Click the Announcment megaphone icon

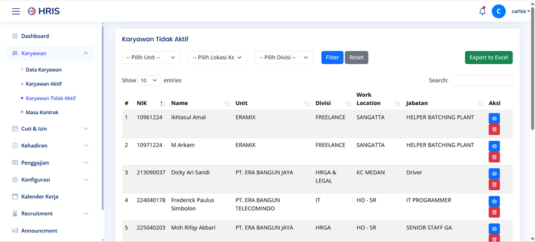pos(15,231)
